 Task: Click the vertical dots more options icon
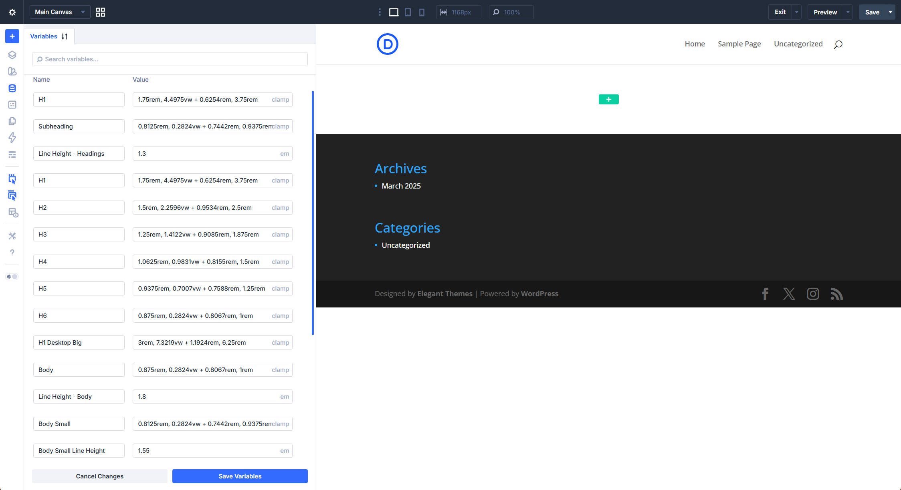pos(379,12)
